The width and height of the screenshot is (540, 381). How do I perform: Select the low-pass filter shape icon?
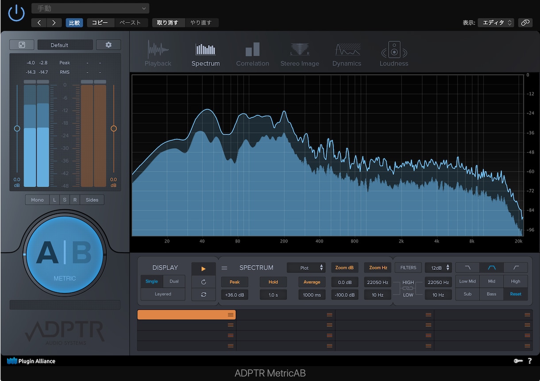pos(467,268)
